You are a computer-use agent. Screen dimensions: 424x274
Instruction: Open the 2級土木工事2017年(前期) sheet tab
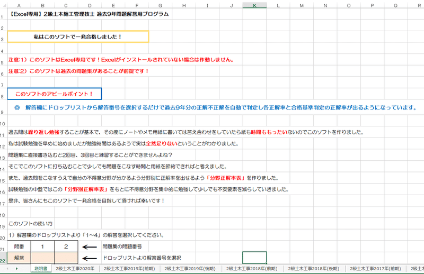tap(375, 269)
